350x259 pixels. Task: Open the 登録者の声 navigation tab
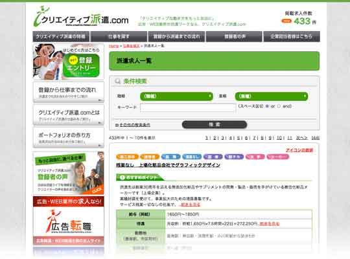pyautogui.click(x=234, y=36)
